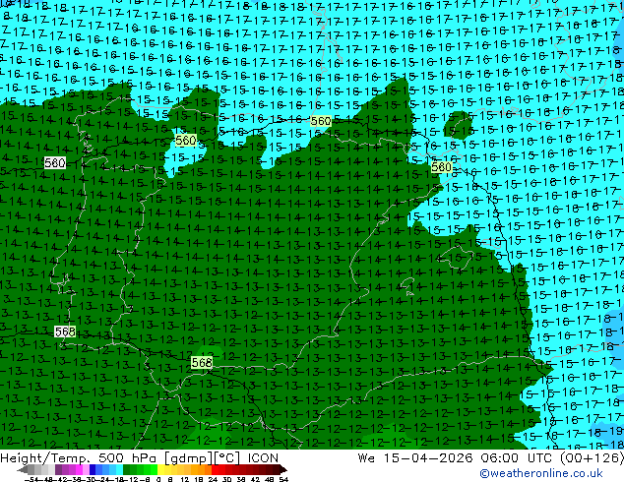The image size is (624, 482).
Task: Pick the dark blue swatch in temperature legend
Action: pyautogui.click(x=93, y=470)
